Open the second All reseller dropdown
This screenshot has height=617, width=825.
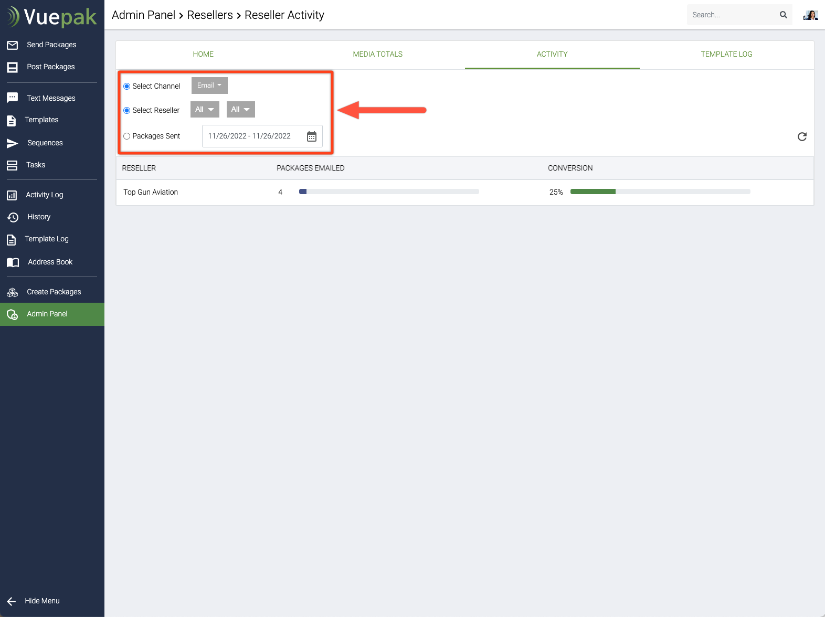point(240,109)
